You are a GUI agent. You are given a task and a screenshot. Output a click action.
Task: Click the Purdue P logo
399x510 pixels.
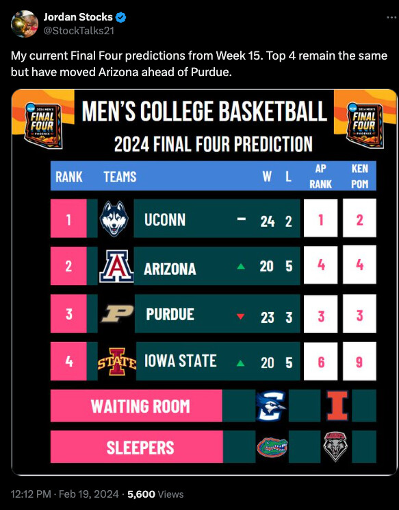pos(118,313)
